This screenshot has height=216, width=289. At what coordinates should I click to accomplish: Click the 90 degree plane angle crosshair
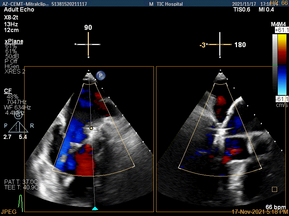pyautogui.click(x=88, y=44)
